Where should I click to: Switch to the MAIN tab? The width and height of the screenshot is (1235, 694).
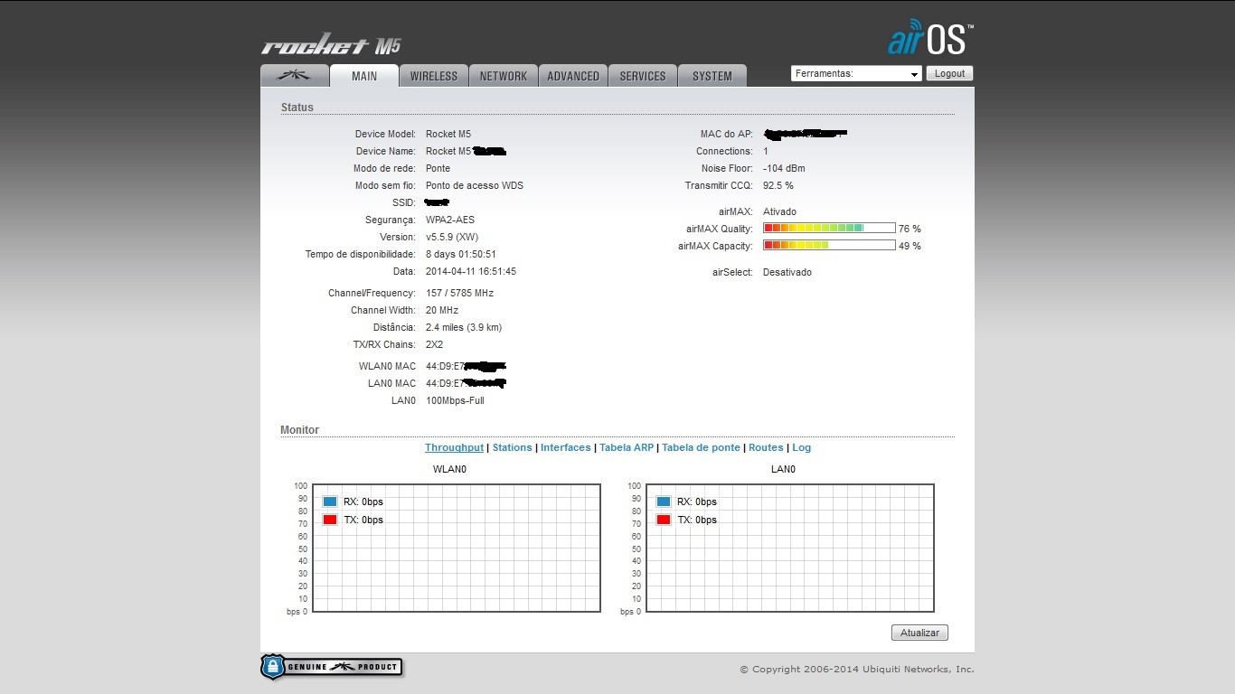(364, 76)
